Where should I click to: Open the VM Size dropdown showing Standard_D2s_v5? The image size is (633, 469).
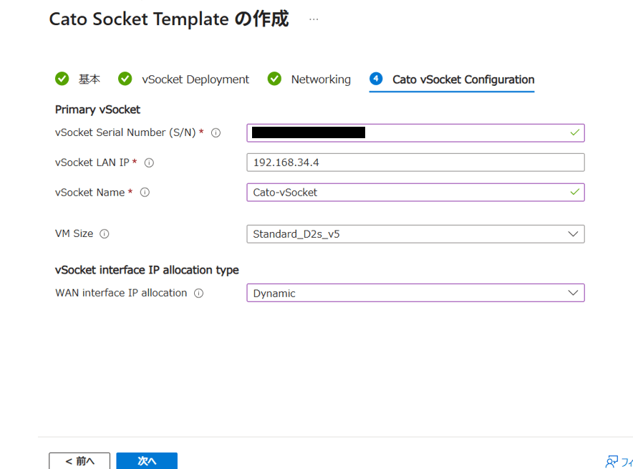point(408,234)
